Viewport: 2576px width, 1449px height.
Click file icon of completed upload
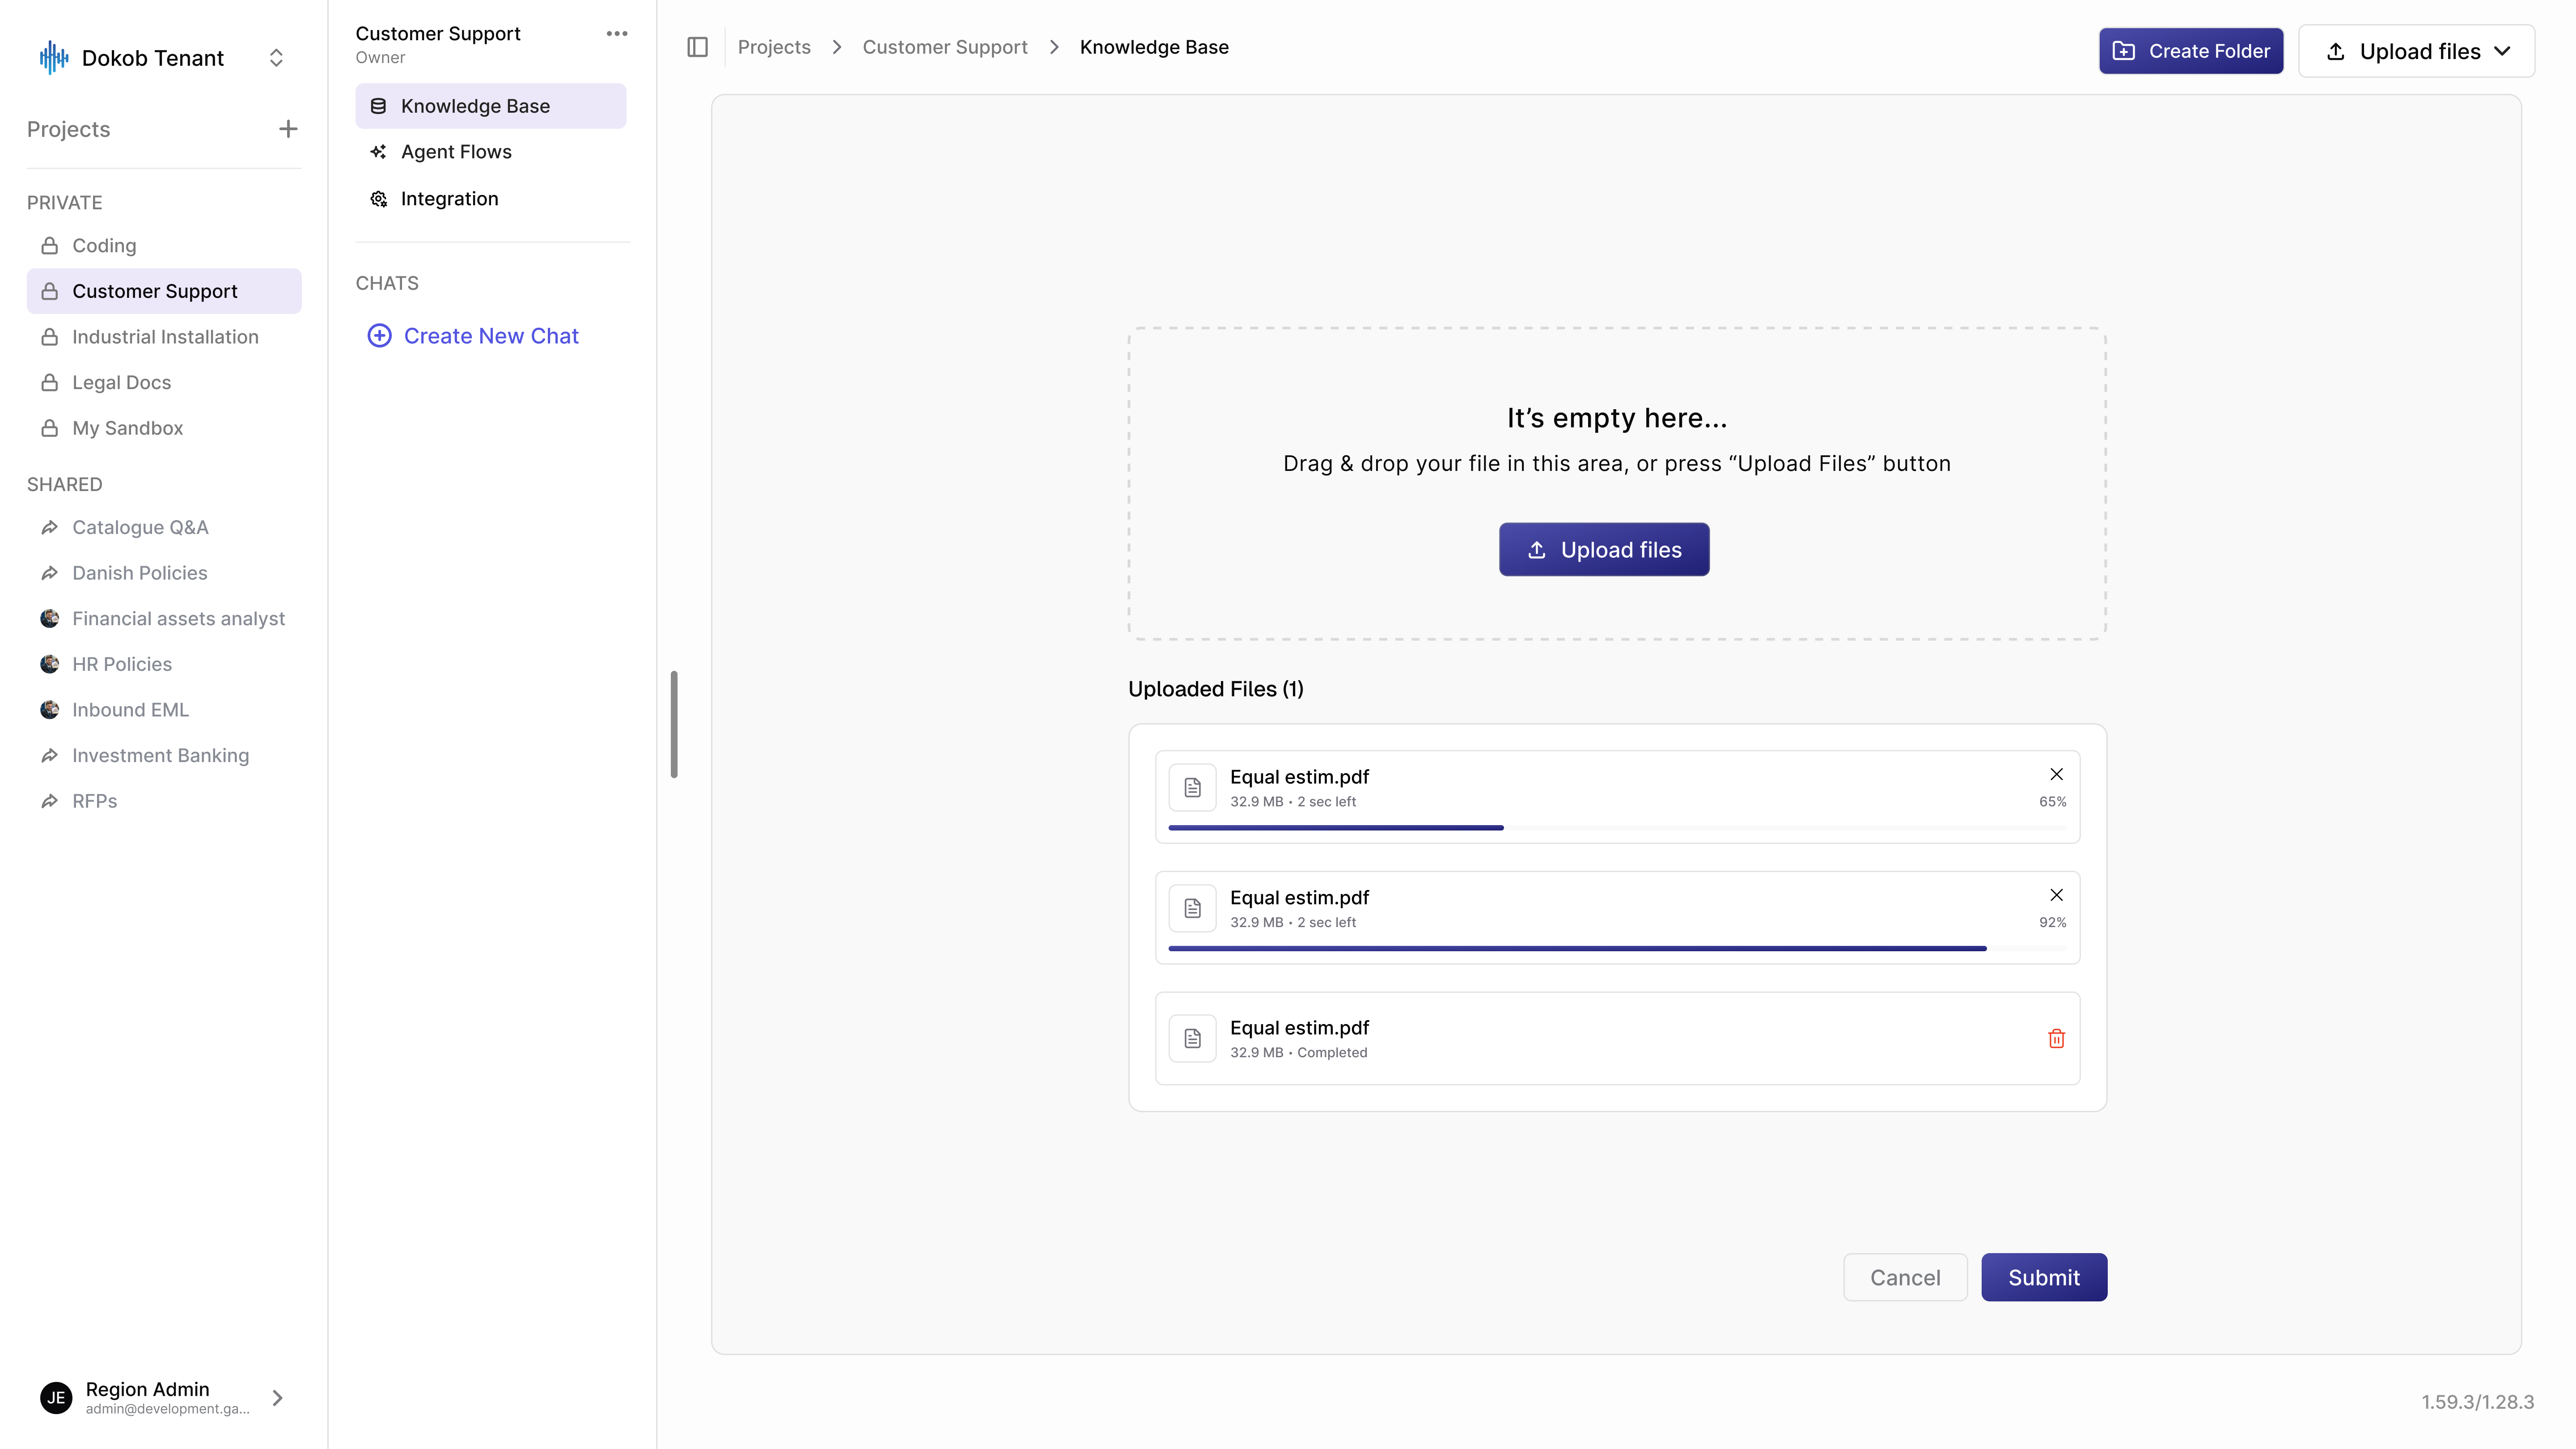(1193, 1039)
